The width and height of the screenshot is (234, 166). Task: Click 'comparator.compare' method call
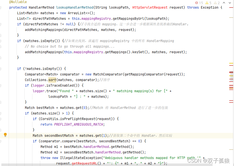pos(58,141)
